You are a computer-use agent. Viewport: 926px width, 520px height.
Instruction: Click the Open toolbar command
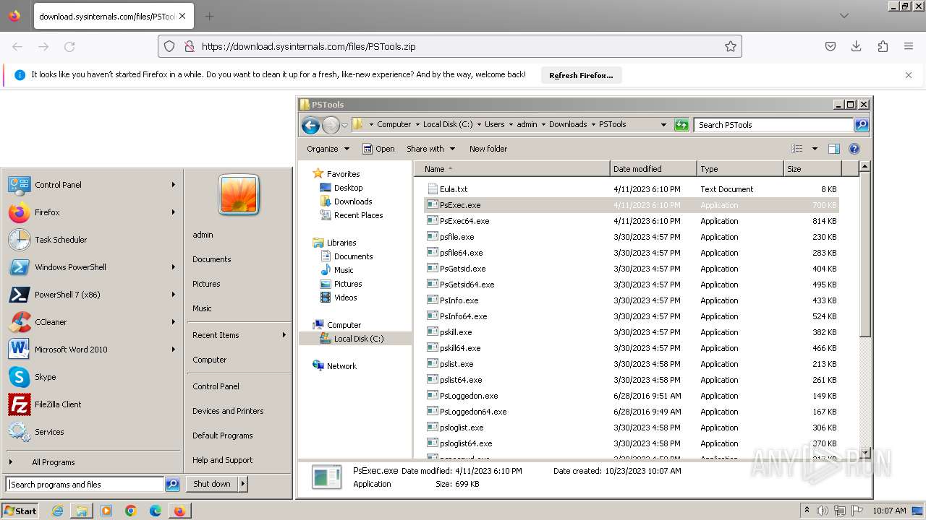(x=378, y=149)
